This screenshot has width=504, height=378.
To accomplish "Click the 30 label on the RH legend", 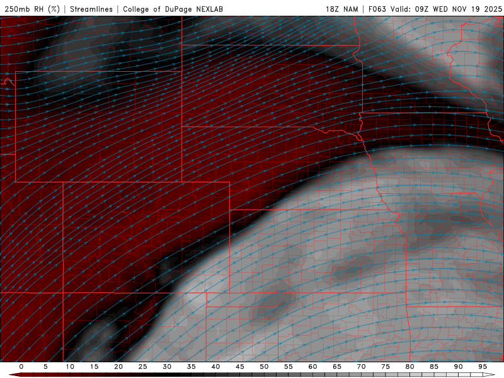I will (167, 367).
